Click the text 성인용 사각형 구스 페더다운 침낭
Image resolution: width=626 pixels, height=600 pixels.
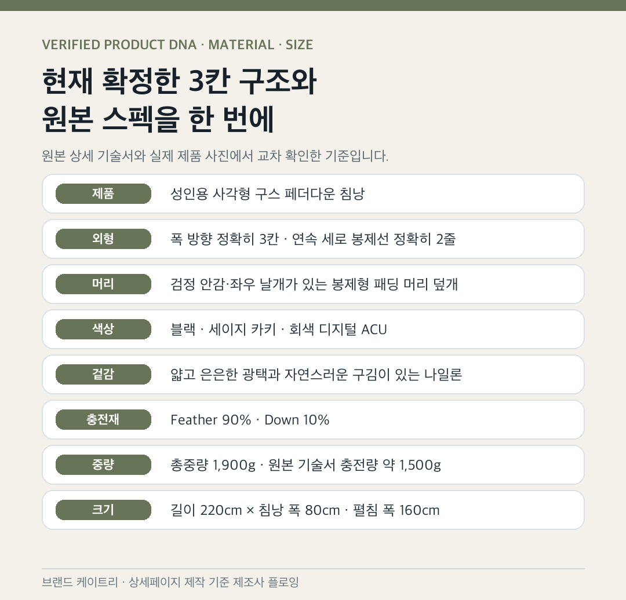pos(267,194)
